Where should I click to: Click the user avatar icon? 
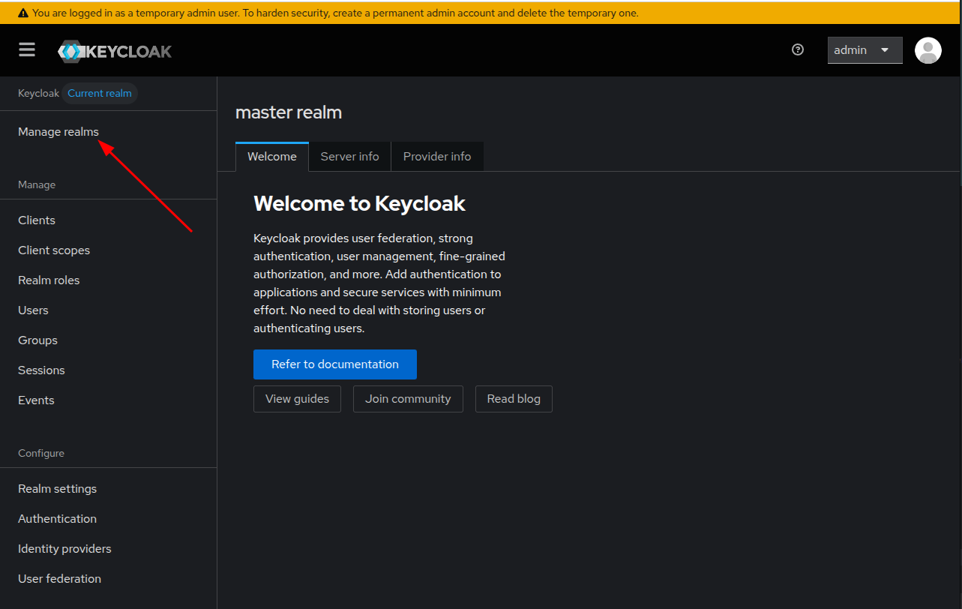tap(928, 50)
